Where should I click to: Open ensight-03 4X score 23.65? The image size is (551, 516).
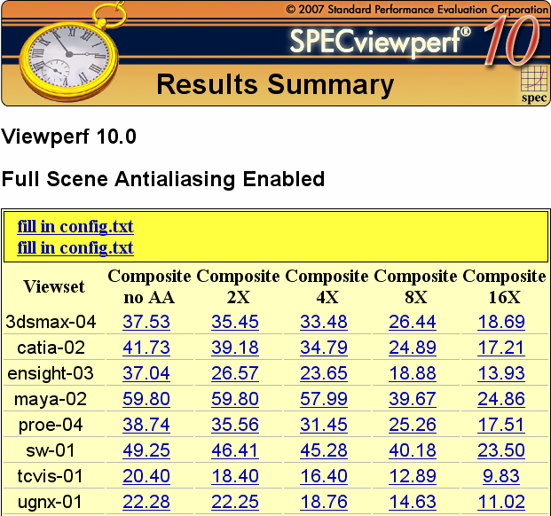point(324,373)
